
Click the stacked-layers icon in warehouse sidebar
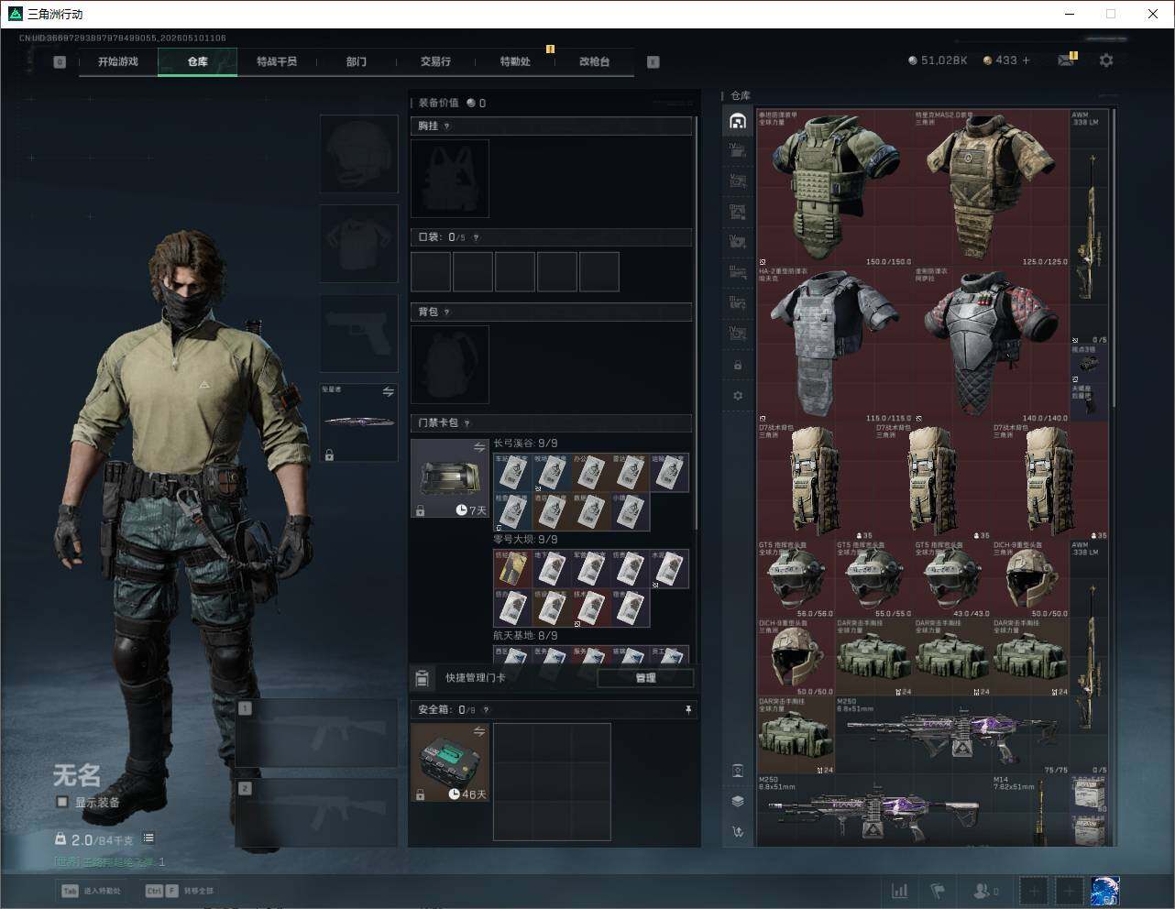click(738, 801)
